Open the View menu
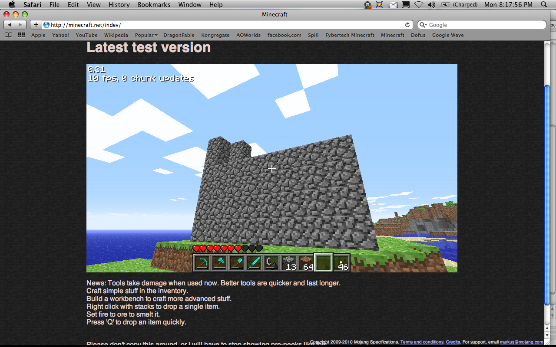556x347 pixels. coord(94,4)
